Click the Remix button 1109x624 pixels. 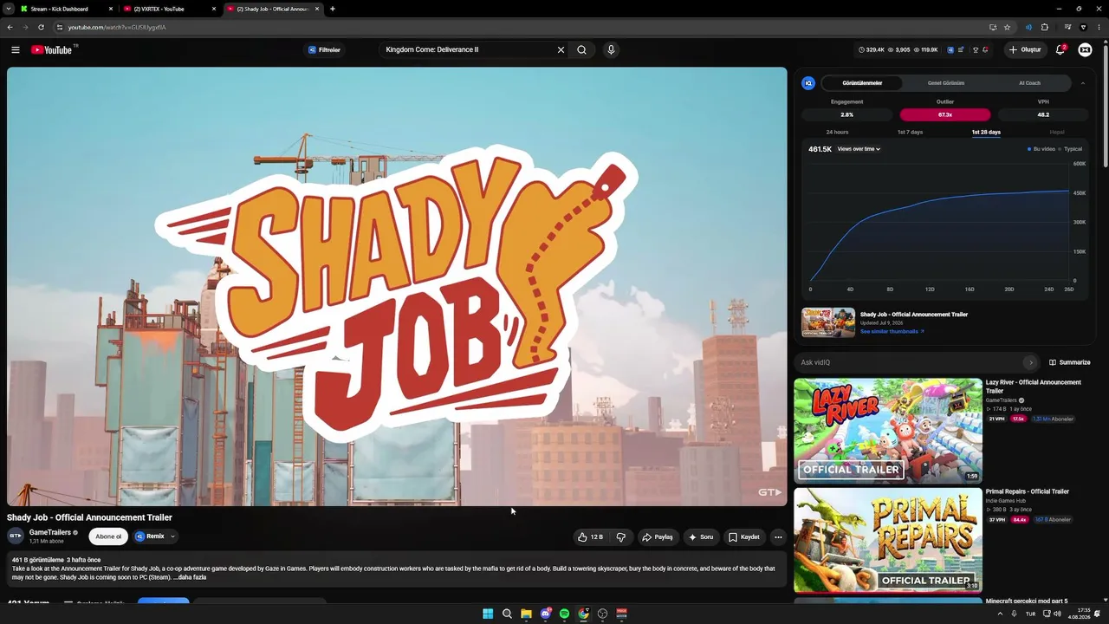[150, 536]
